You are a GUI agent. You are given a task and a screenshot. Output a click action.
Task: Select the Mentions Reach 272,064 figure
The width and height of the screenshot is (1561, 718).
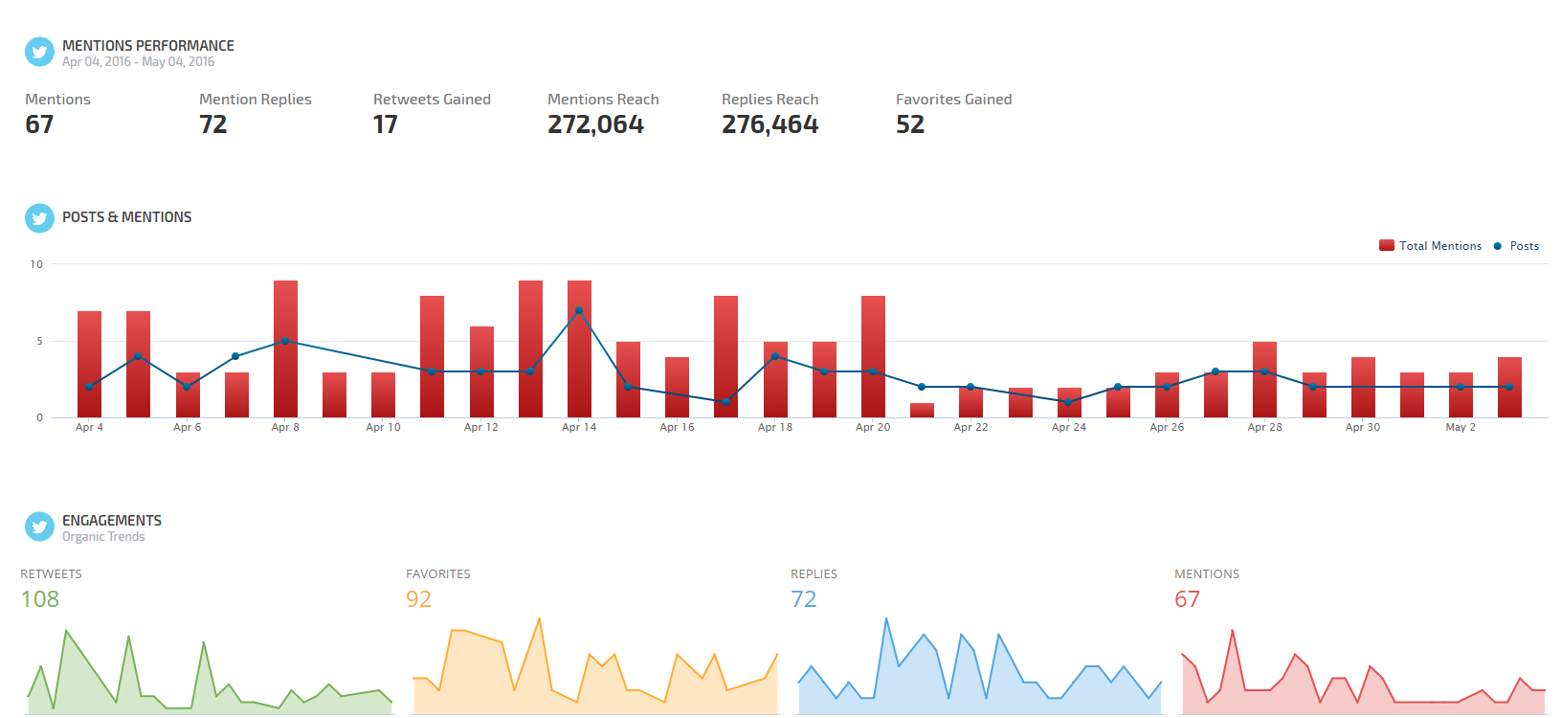tap(595, 124)
